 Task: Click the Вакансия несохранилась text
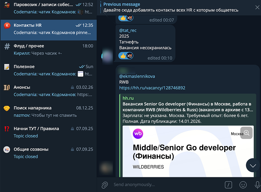[145, 48]
